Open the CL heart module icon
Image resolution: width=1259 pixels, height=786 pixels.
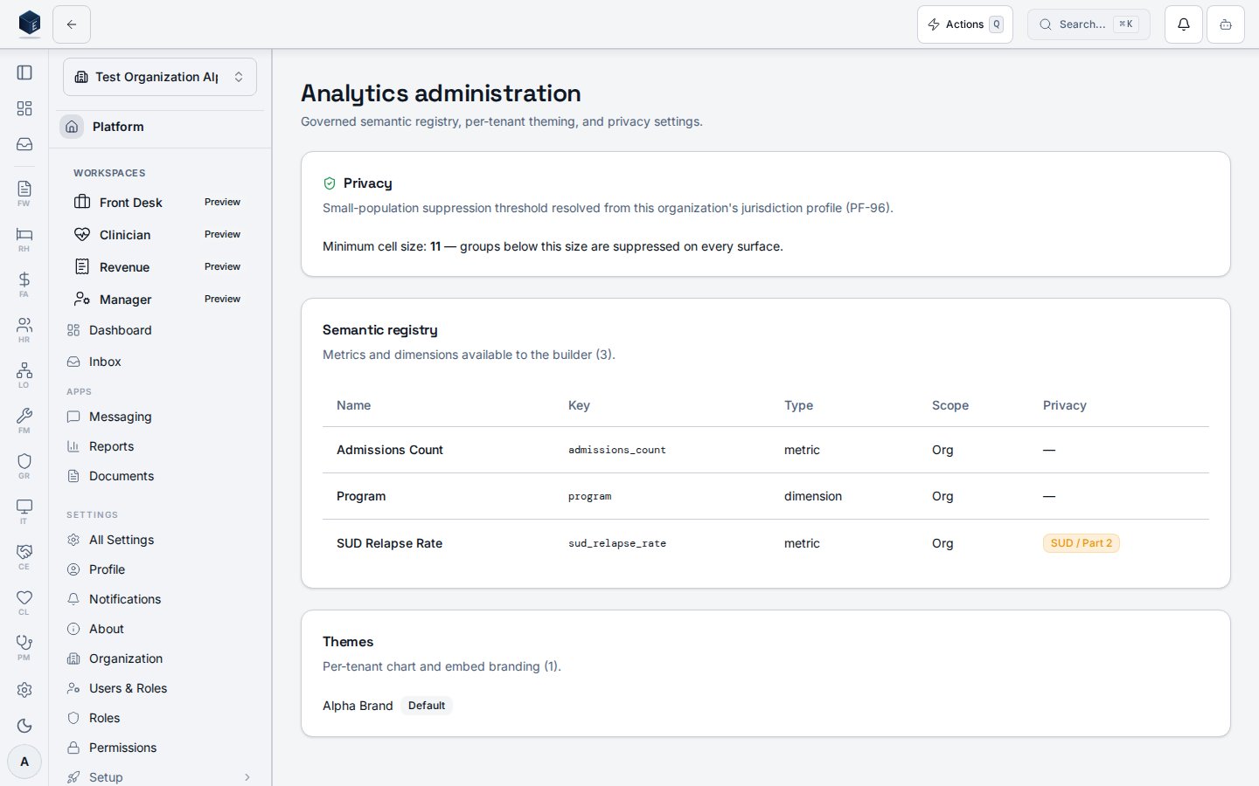click(24, 602)
